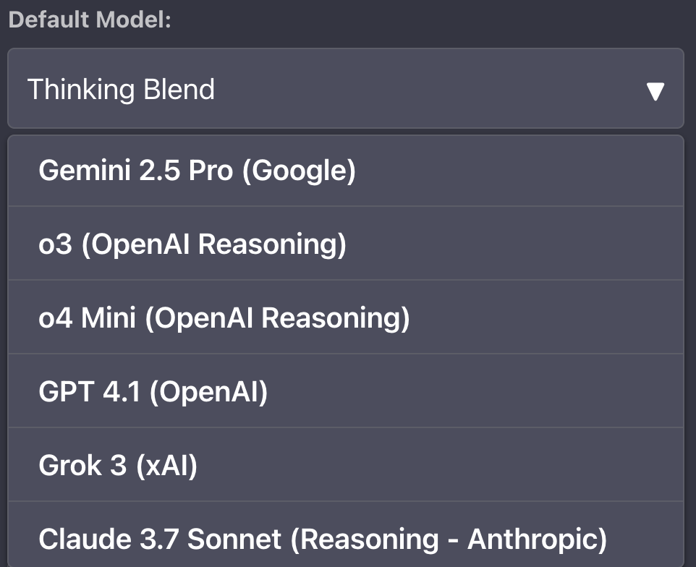Pick the o4 Mini (OpenAI Reasoning) model
696x567 pixels.
[x=345, y=318]
